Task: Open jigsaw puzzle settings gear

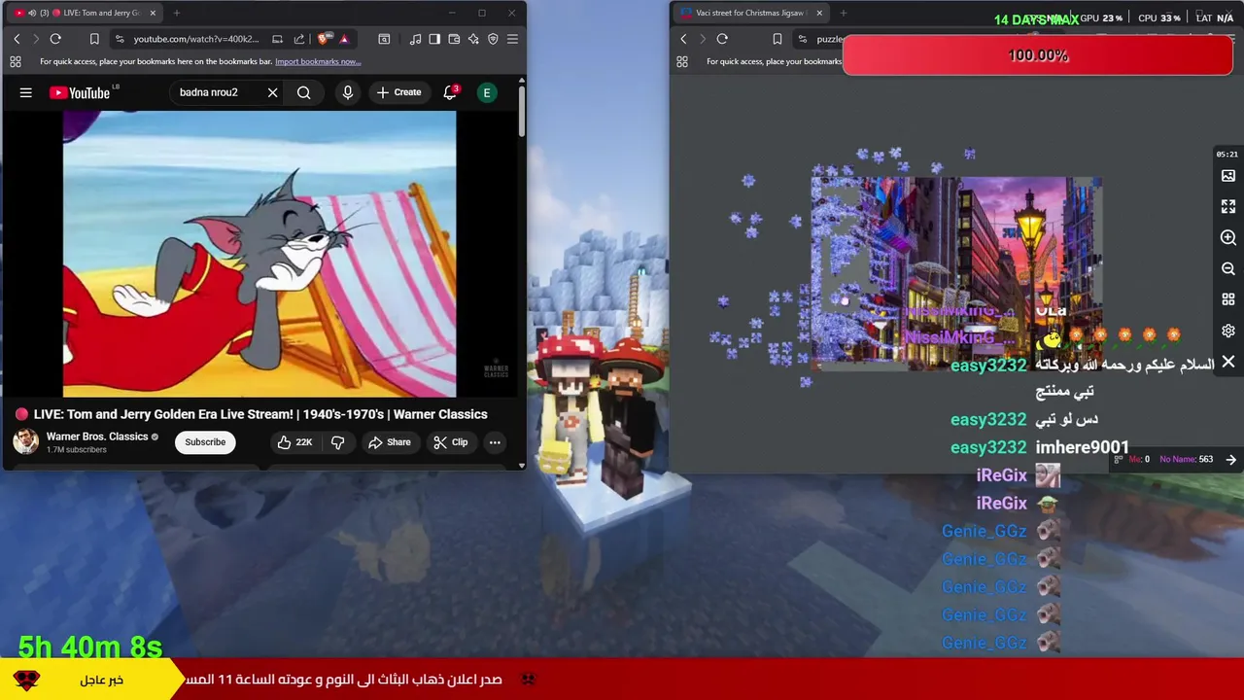Action: coord(1228,331)
